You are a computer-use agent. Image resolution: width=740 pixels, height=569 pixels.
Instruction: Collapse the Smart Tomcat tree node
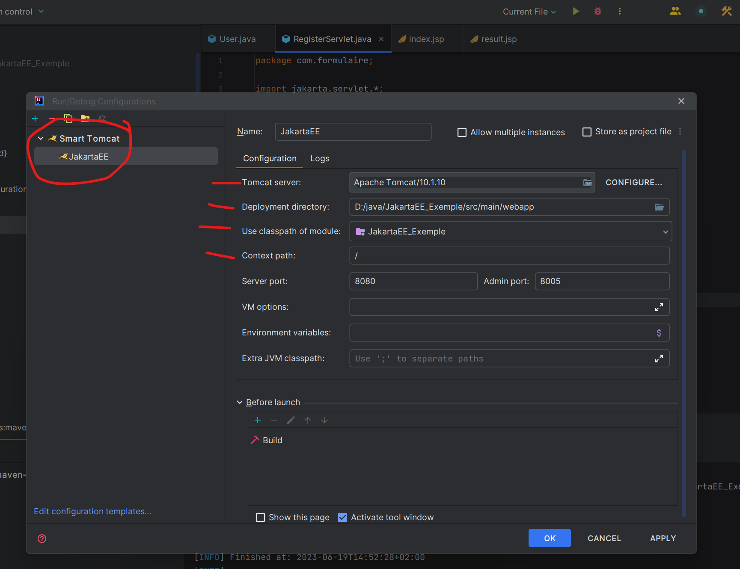41,139
